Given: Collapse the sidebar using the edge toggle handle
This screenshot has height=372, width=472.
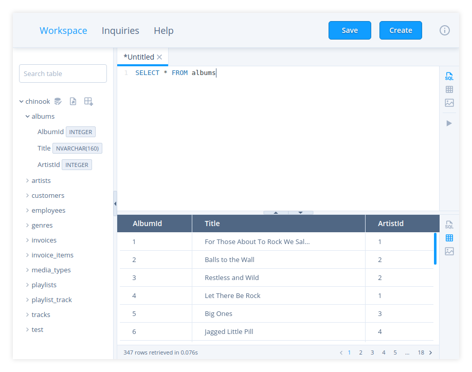Looking at the screenshot, I should pyautogui.click(x=115, y=203).
